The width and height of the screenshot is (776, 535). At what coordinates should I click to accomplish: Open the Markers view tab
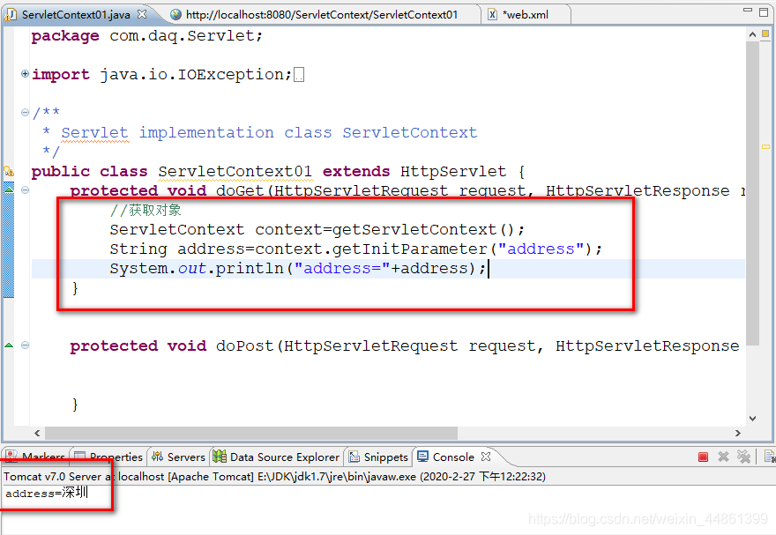35,457
